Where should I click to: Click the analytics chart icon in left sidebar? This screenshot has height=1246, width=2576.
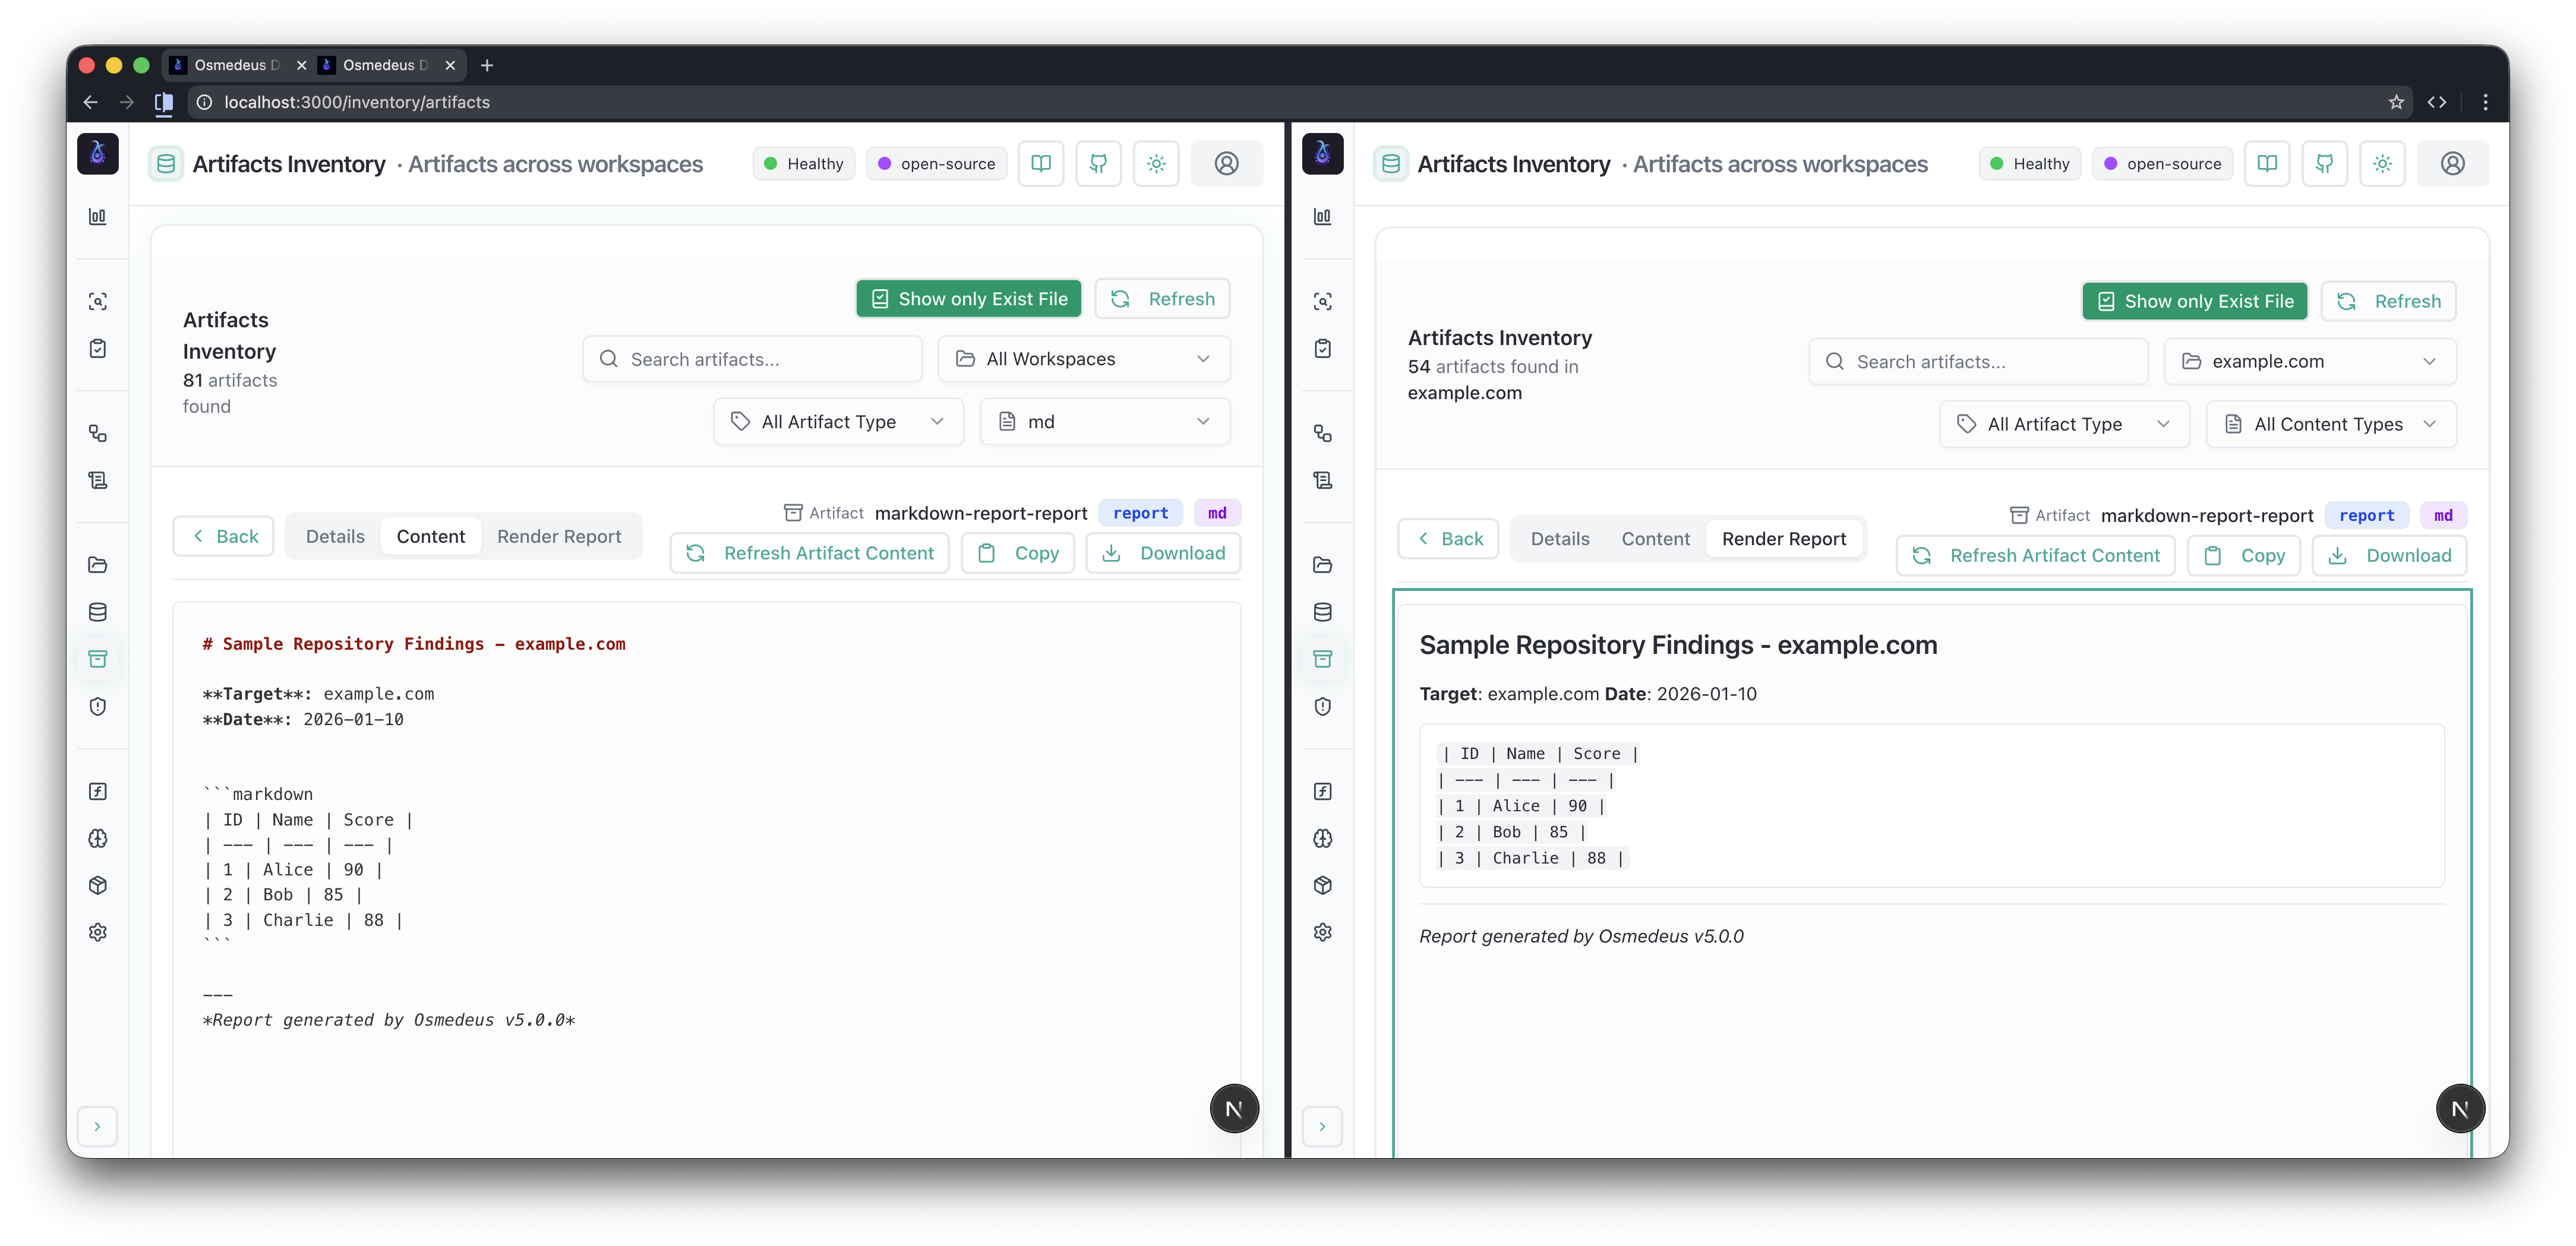click(x=98, y=217)
